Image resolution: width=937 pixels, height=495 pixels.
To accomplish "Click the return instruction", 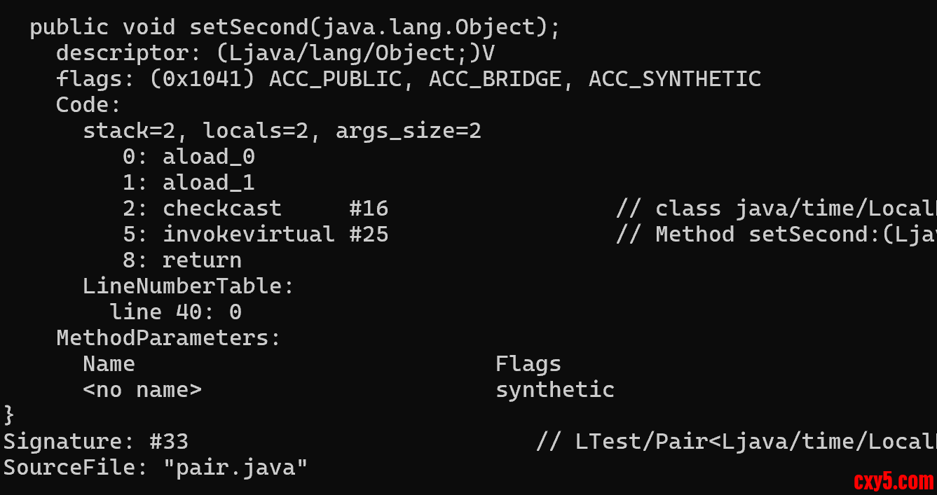I will pos(202,260).
